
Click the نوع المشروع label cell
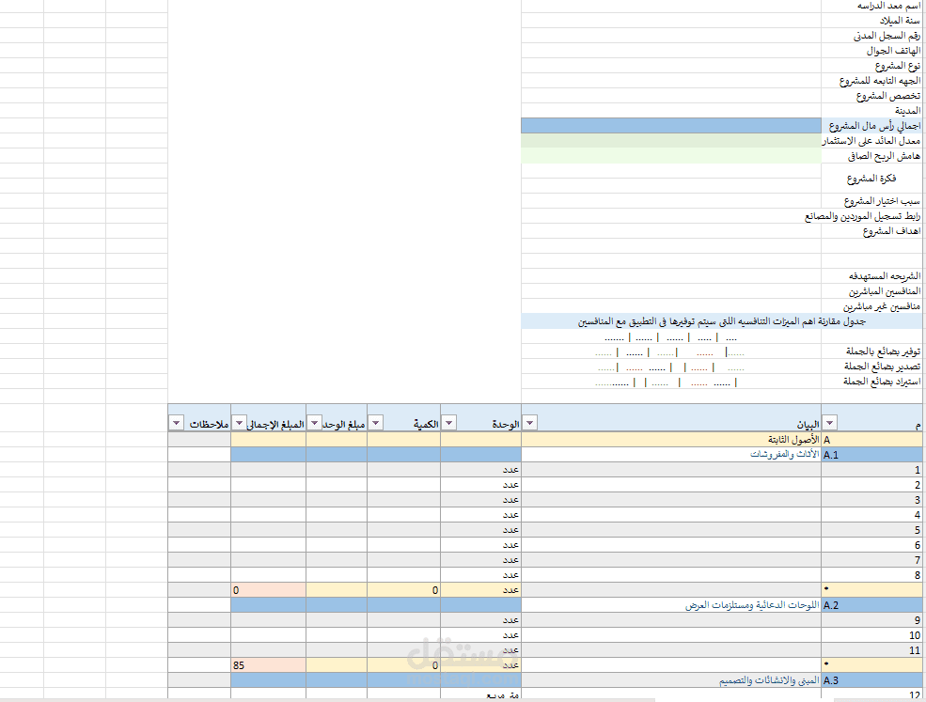click(x=871, y=66)
